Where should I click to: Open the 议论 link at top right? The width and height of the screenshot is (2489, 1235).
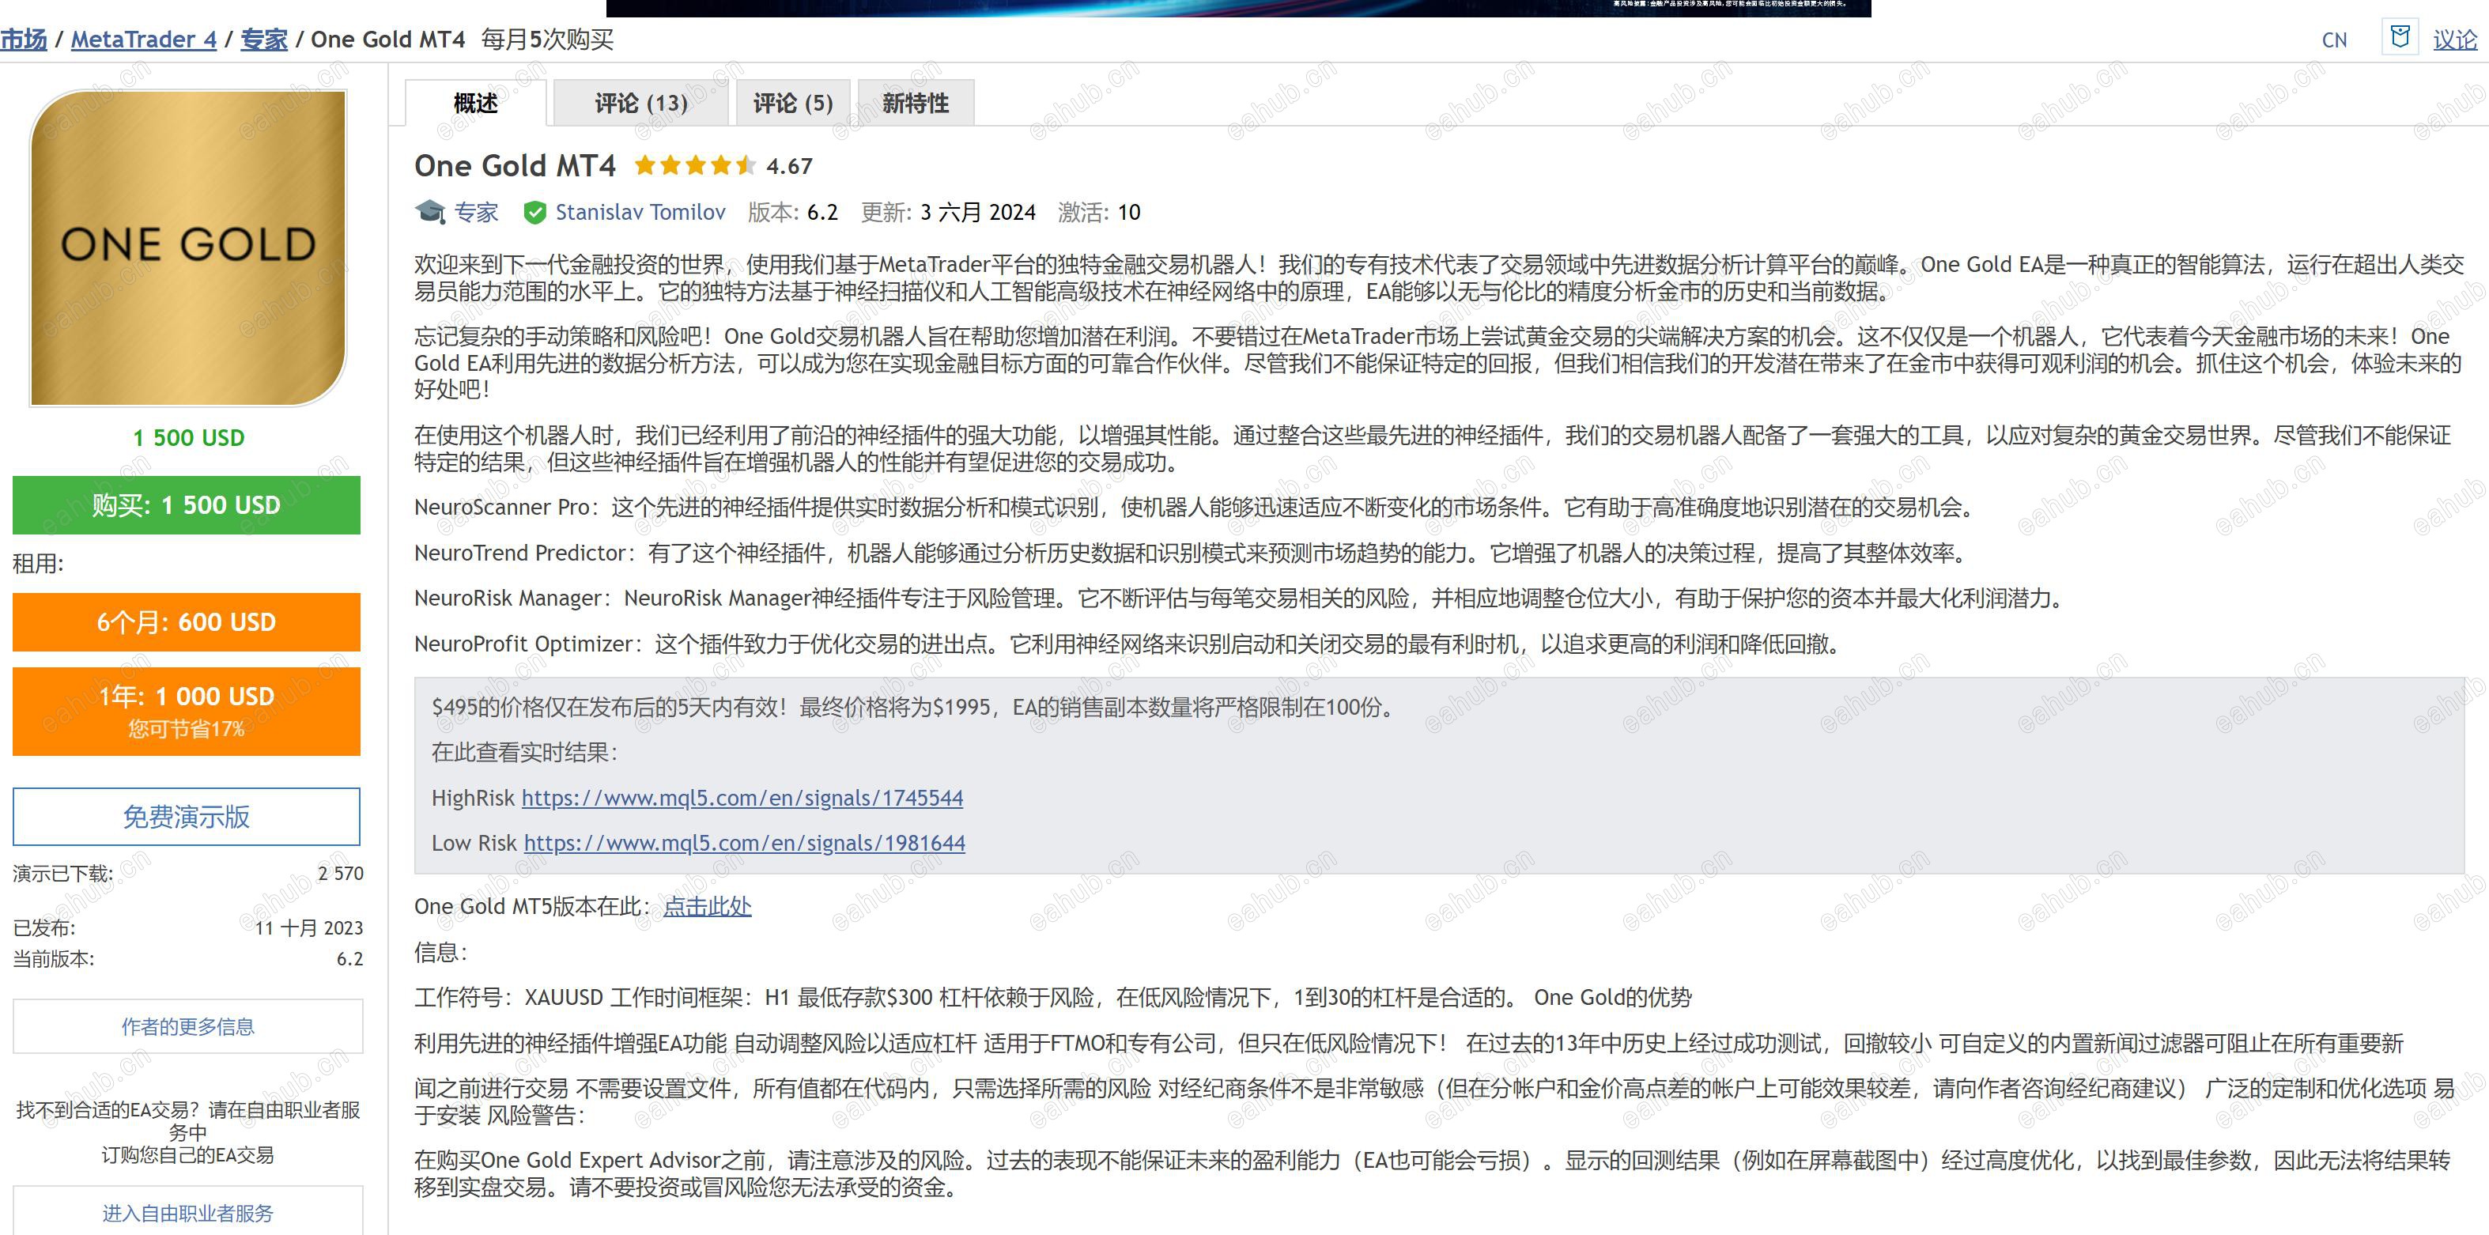[2454, 40]
